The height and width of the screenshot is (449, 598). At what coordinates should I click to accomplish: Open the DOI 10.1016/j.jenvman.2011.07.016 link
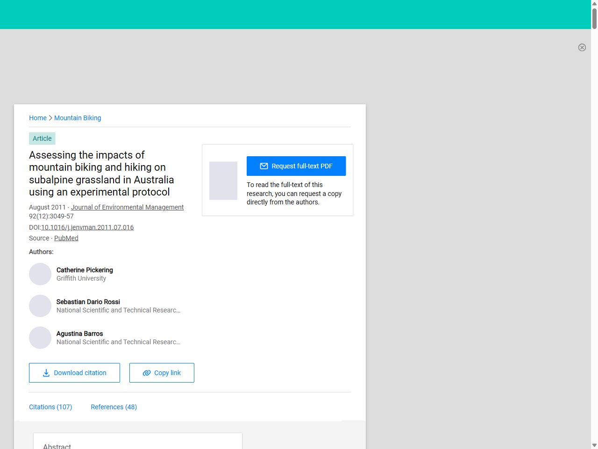[87, 227]
